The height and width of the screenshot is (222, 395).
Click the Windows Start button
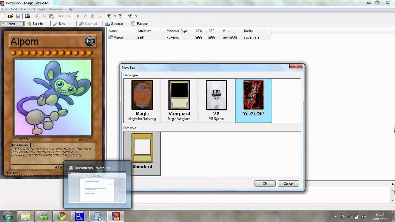7,216
